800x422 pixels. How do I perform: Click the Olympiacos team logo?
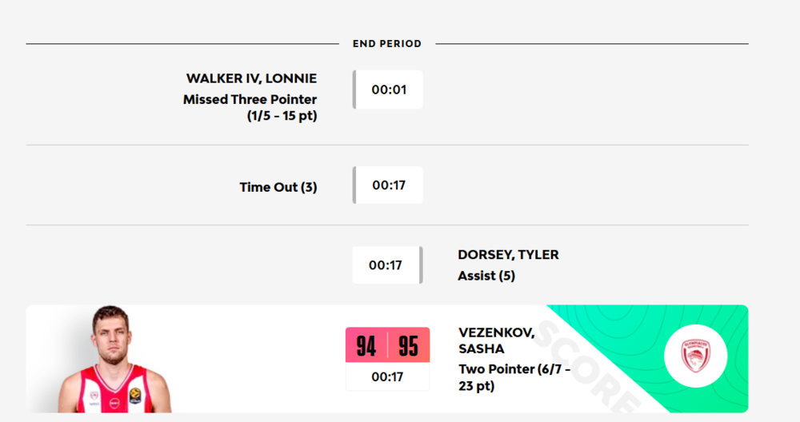[695, 356]
